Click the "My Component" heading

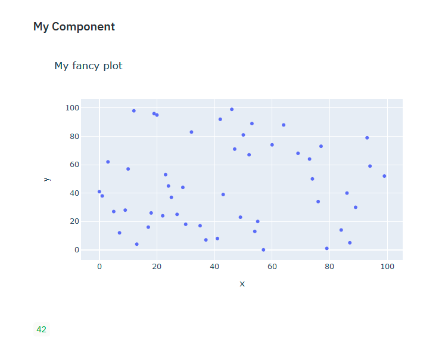point(74,27)
